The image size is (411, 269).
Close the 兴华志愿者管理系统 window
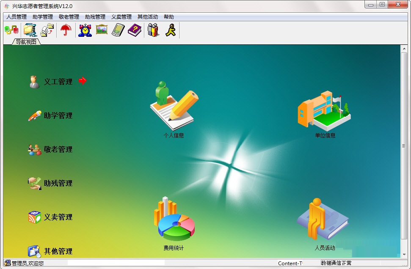398,5
